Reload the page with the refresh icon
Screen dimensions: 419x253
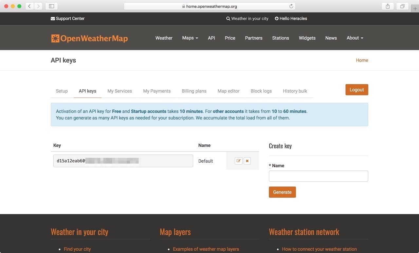coord(291,6)
